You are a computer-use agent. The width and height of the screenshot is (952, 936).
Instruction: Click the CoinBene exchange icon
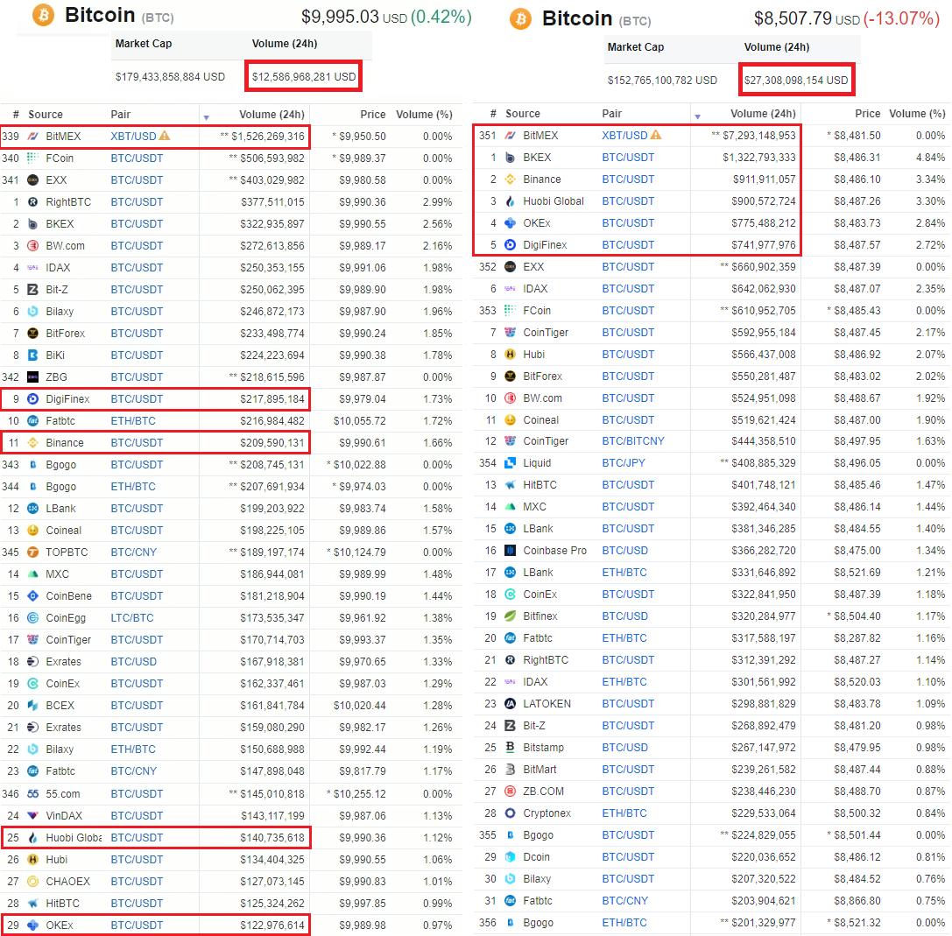tap(32, 596)
